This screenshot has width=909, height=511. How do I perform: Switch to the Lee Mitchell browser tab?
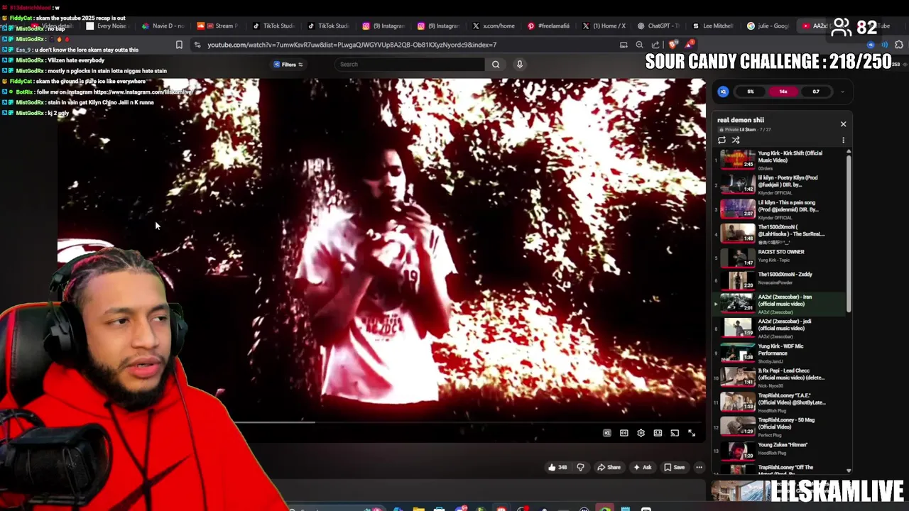[714, 26]
